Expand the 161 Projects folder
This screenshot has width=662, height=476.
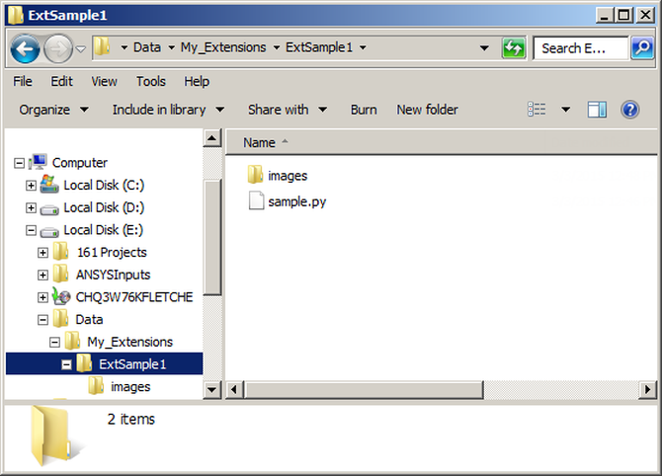(42, 253)
